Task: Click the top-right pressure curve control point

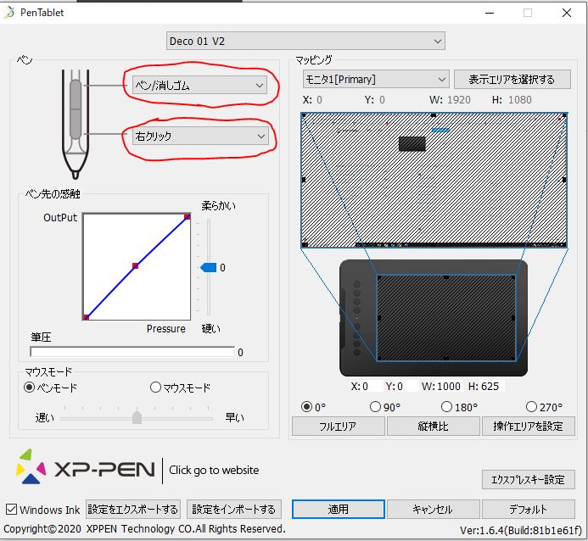Action: point(188,216)
